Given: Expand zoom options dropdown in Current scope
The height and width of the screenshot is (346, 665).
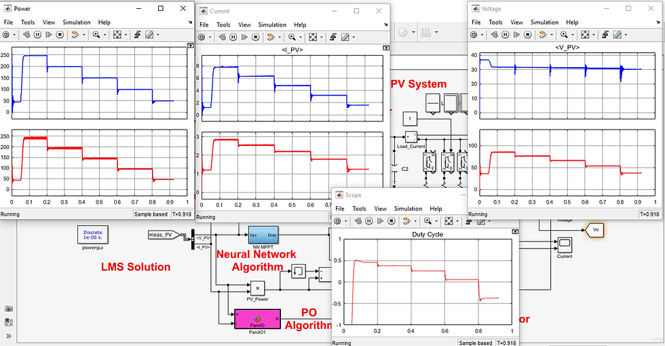Looking at the screenshot, I should [299, 37].
